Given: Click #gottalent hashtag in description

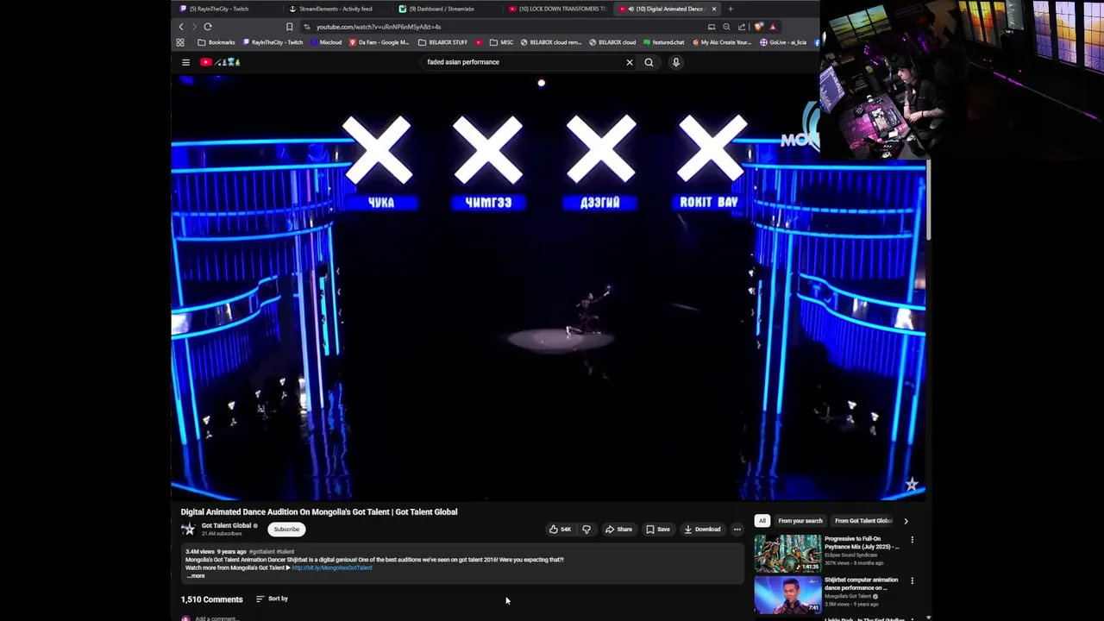Looking at the screenshot, I should click(261, 551).
